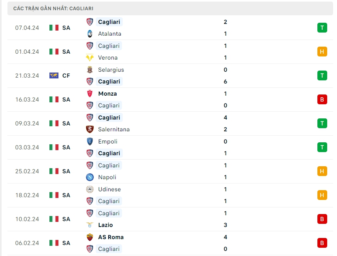Click red B badge for Monza match
Image resolution: width=337 pixels, height=256 pixels.
click(322, 99)
